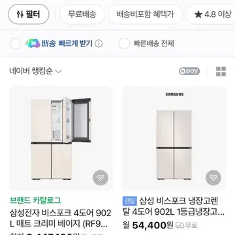This screenshot has height=235, width=235.
Task: Select the 배송비포함 혜택가 filter chip
Action: point(145,14)
